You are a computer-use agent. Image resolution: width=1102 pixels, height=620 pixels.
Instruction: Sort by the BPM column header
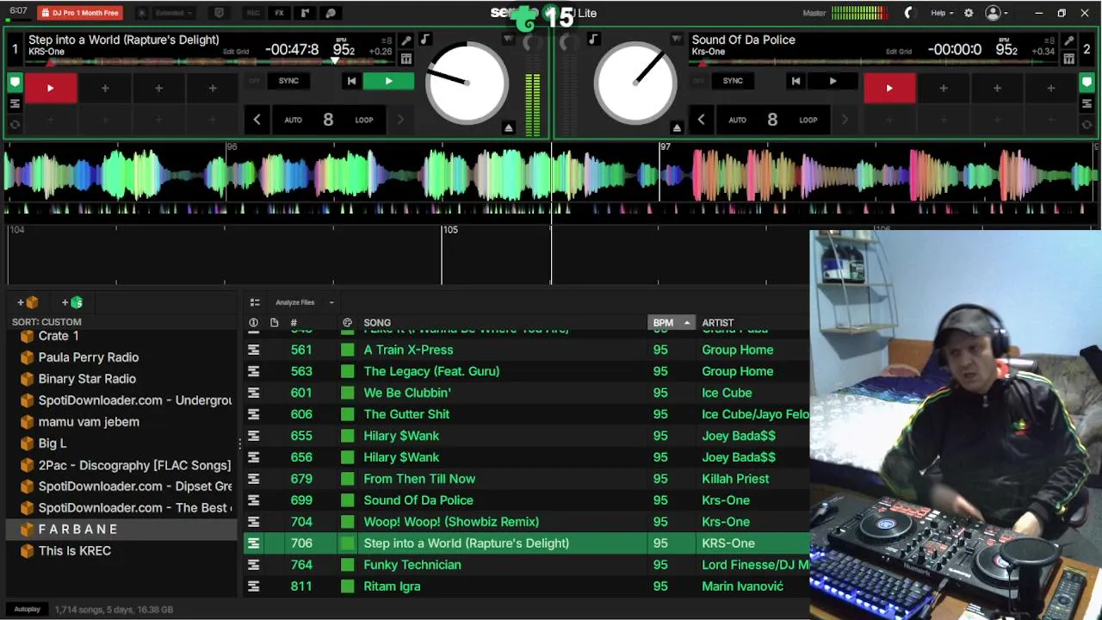(670, 323)
